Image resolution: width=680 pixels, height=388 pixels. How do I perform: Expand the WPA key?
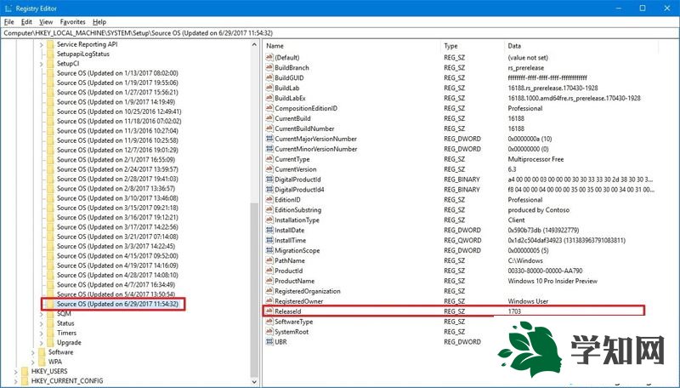pos(32,362)
